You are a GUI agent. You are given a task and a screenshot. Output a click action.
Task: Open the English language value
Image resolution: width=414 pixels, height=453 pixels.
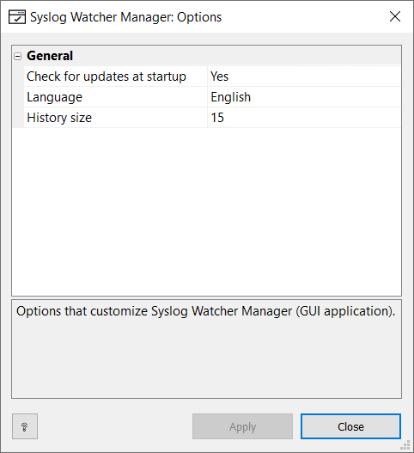pos(304,97)
